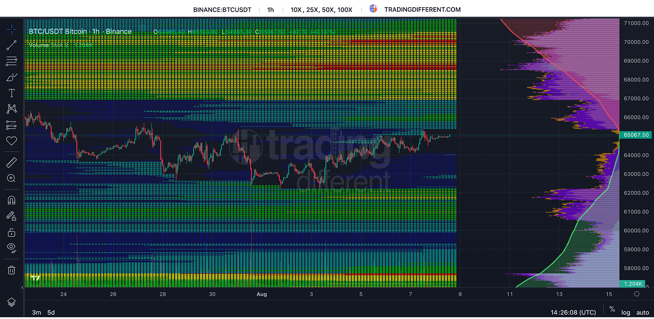Select the trend line drawing tool
This screenshot has height=319, width=654.
click(x=11, y=44)
